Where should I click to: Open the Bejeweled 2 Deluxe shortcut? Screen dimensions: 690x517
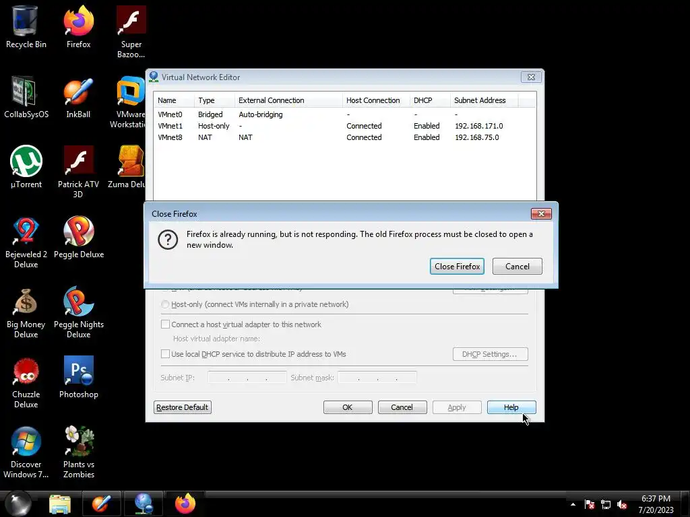26,242
